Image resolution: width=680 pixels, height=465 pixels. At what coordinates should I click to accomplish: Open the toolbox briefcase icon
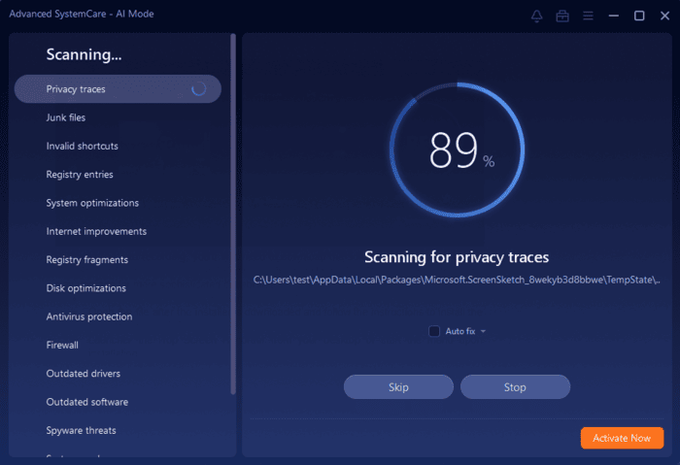point(562,16)
